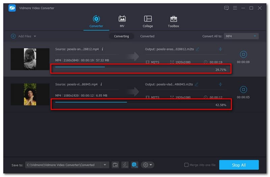Expand the settings gear dropdown

click(x=148, y=165)
